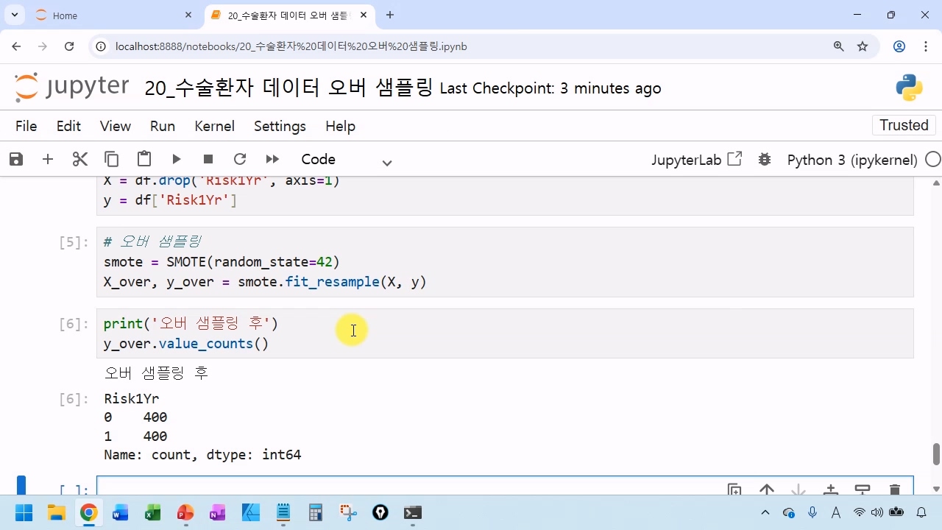Click the notebook vertical scrollbar thumb
Viewport: 942px width, 530px height.
pos(936,454)
